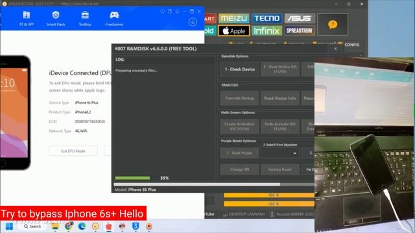Open the blue 3uTools taskbar icon
The height and width of the screenshot is (233, 415).
(x=136, y=226)
